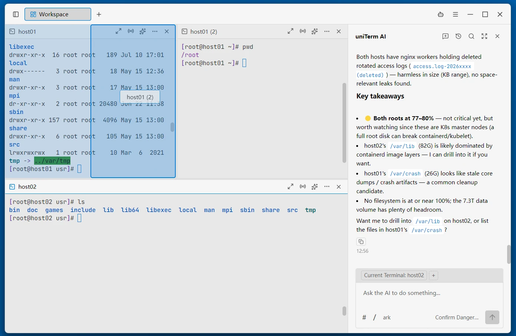Viewport: 516px width, 336px height.
Task: Open more options menu for host01 (2)
Action: 327,31
